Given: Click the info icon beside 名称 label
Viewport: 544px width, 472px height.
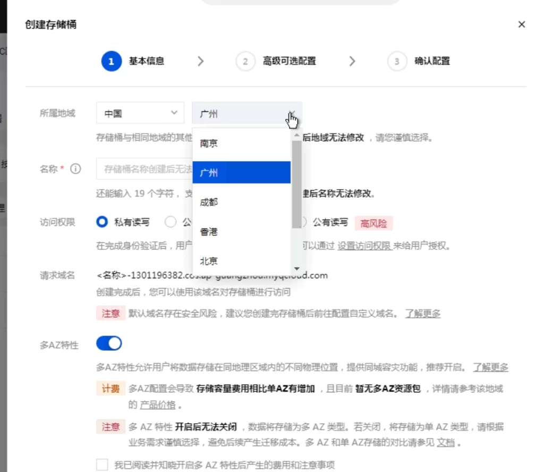Looking at the screenshot, I should 76,168.
